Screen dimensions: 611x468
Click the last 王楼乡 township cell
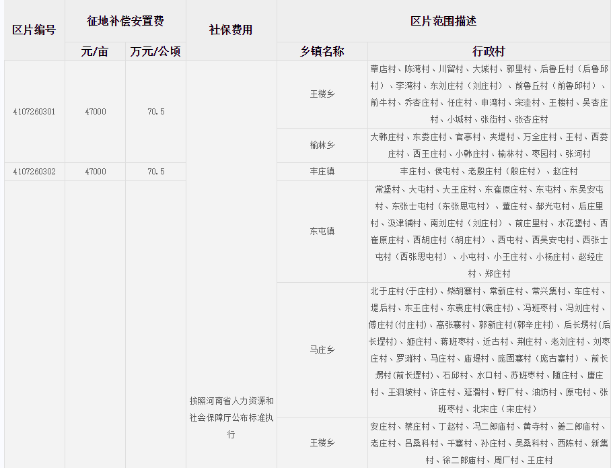click(x=322, y=442)
